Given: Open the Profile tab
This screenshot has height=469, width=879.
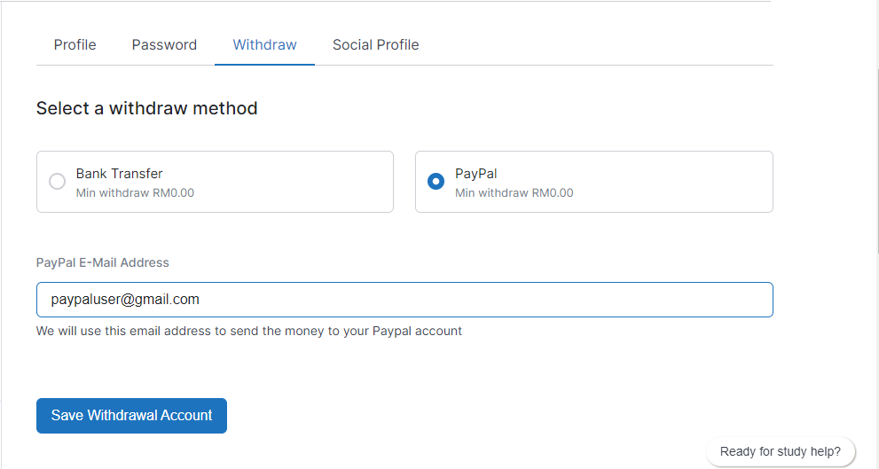Looking at the screenshot, I should click(x=75, y=44).
